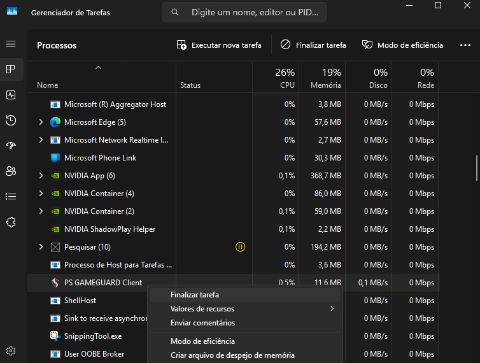Viewport: 480px width, 363px height.
Task: Open the more options ellipsis menu
Action: (x=465, y=45)
